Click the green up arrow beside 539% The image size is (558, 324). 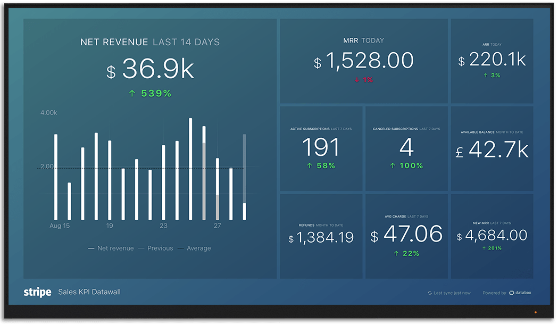pos(132,94)
